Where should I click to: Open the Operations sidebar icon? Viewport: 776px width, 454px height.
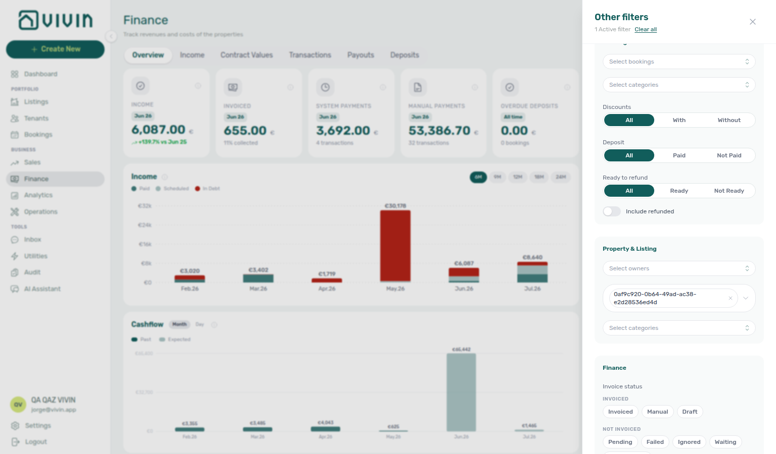point(15,212)
